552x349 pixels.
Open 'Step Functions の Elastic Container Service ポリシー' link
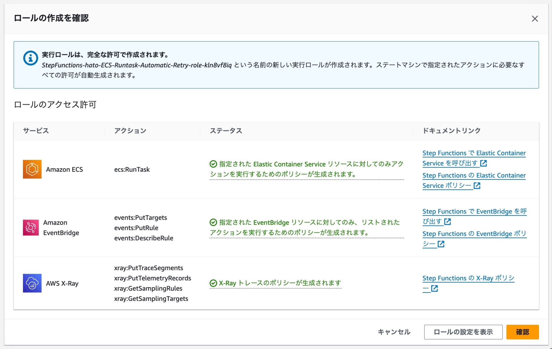[474, 180]
